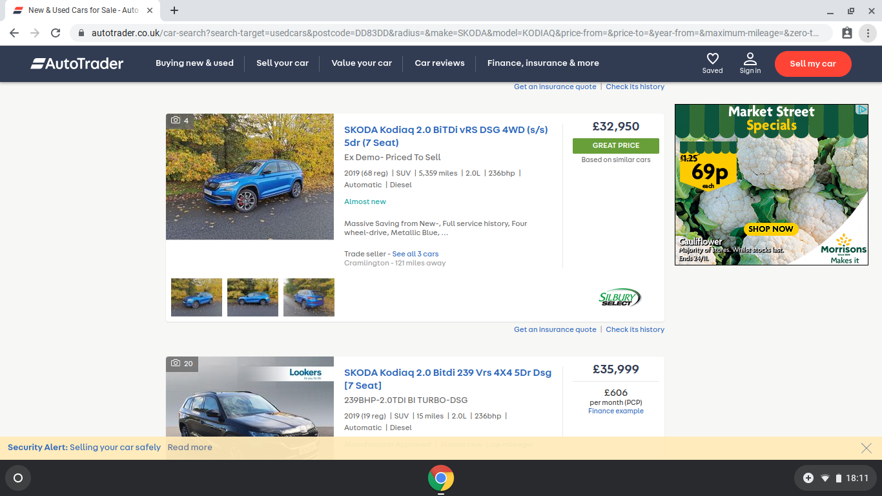The image size is (882, 496).
Task: Click the photo count badge showing 20
Action: (x=182, y=364)
